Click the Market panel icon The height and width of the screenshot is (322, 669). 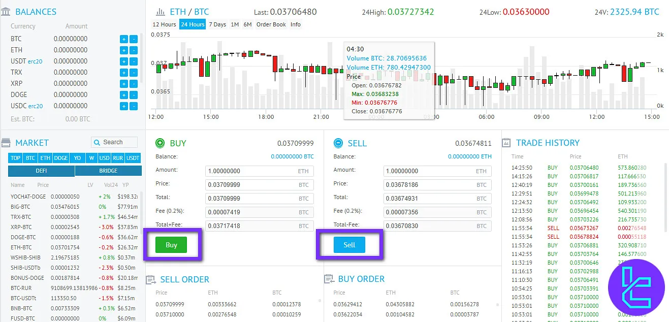click(6, 143)
